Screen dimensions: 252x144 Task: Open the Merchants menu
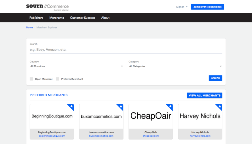pyautogui.click(x=57, y=18)
